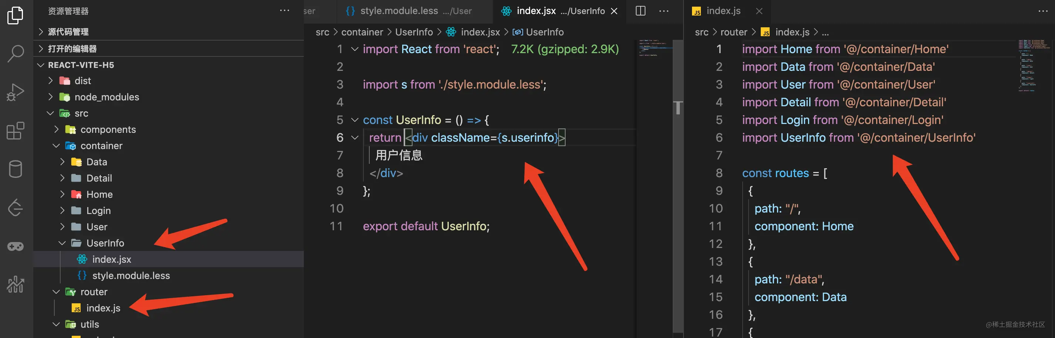Fold the UserInfo function at line 5
Image resolution: width=1055 pixels, height=338 pixels.
coord(355,120)
